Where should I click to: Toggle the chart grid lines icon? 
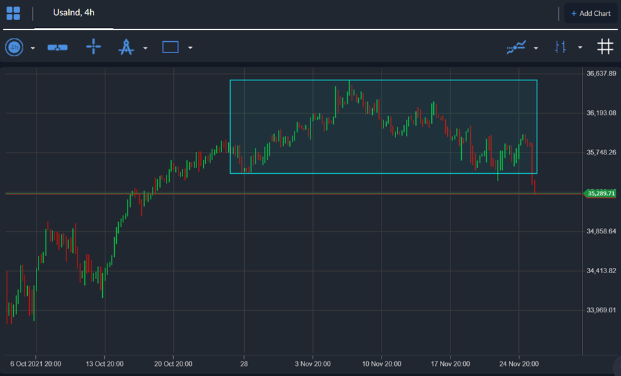coord(605,46)
